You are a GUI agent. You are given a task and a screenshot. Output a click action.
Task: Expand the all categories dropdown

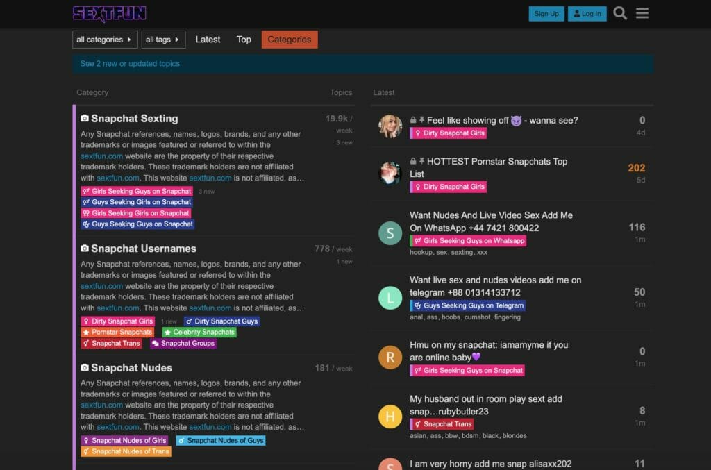(x=105, y=40)
